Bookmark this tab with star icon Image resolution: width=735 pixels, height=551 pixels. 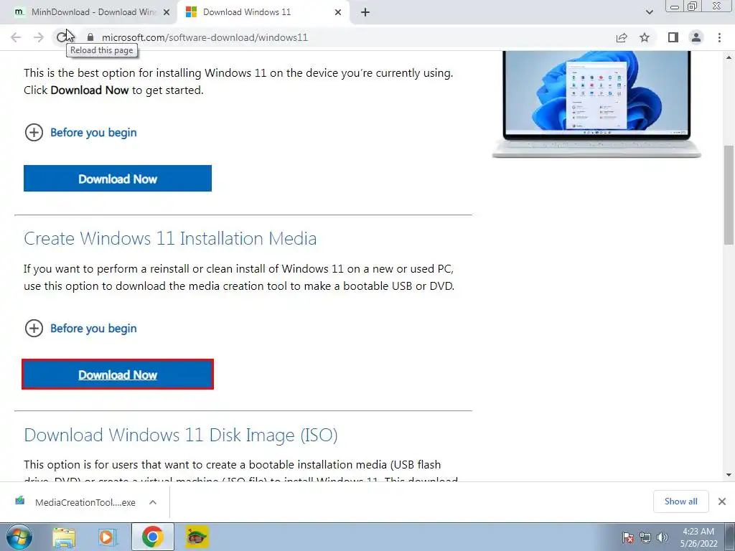coord(645,37)
